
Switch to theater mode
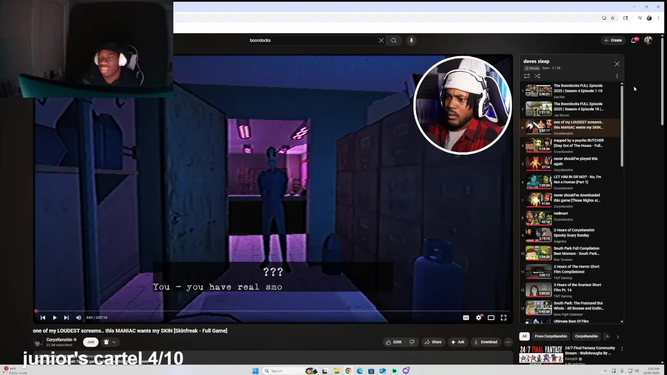[x=491, y=318]
